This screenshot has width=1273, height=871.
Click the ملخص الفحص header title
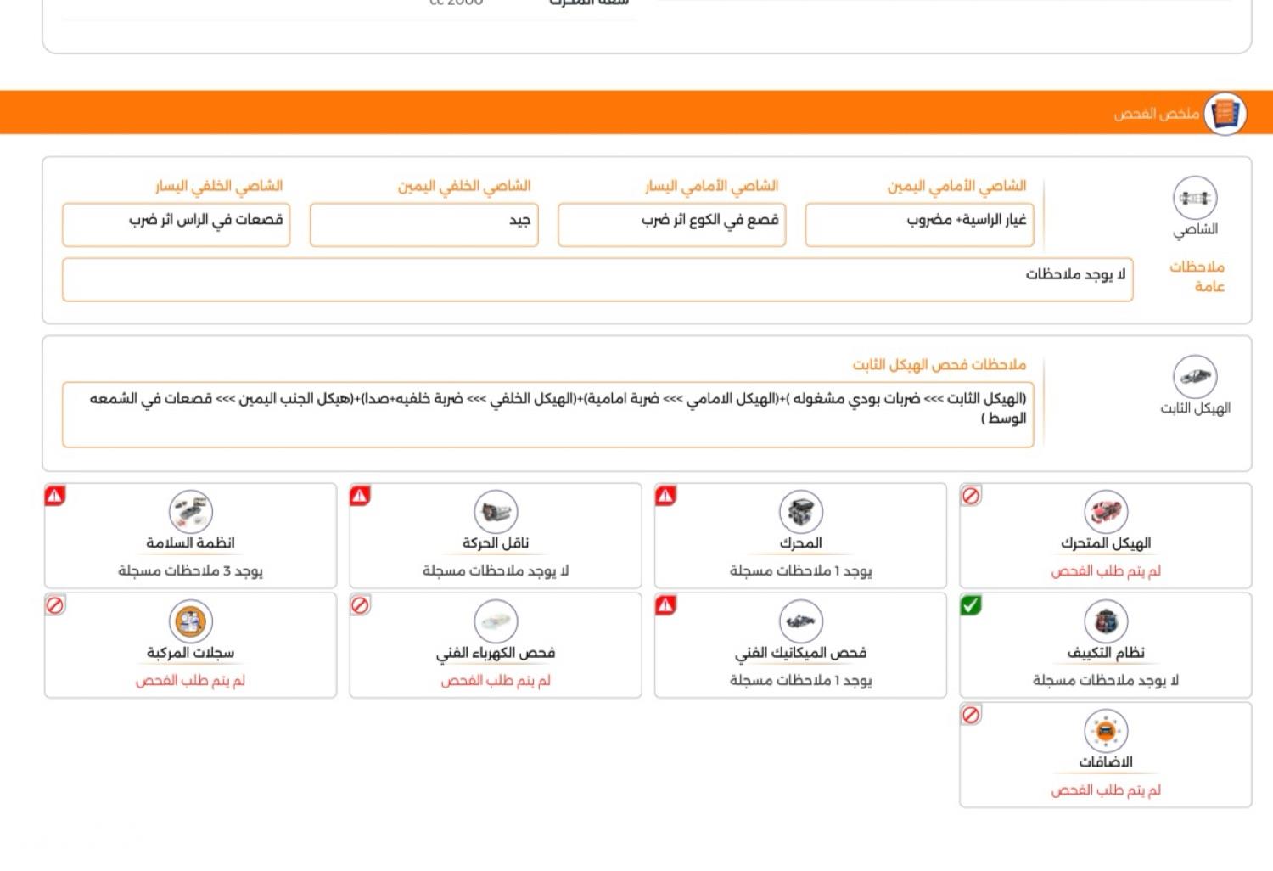tap(1157, 114)
